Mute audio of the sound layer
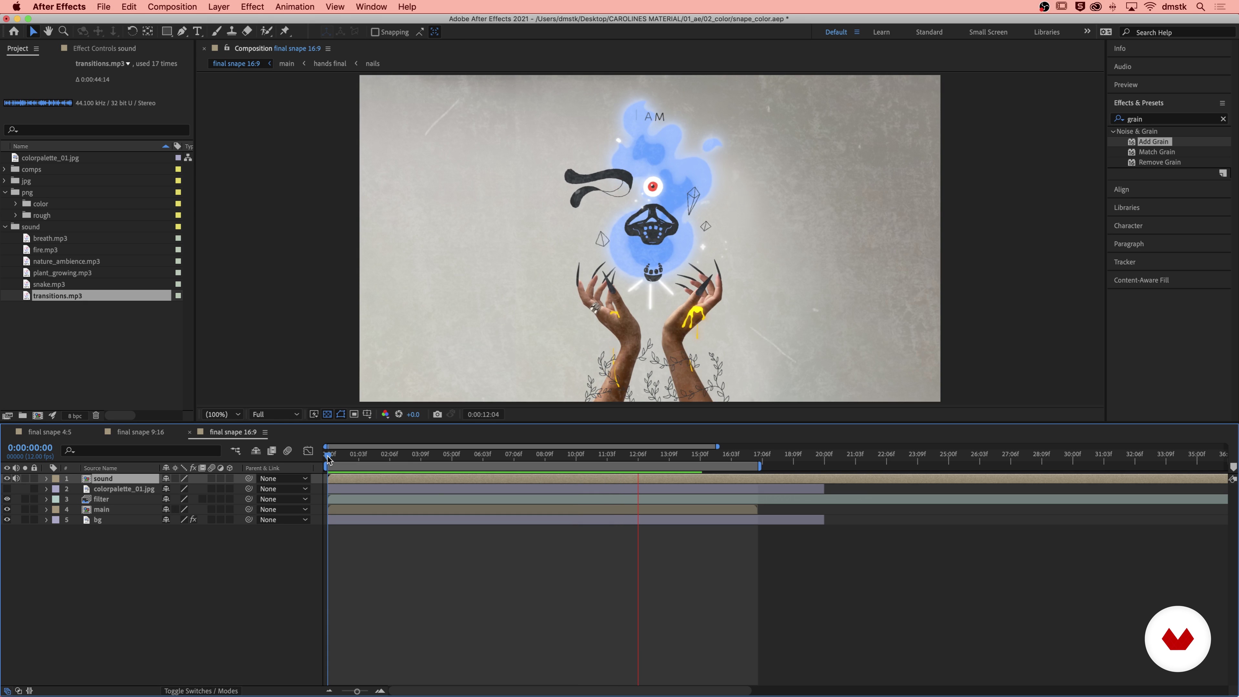The image size is (1239, 697). coord(16,479)
